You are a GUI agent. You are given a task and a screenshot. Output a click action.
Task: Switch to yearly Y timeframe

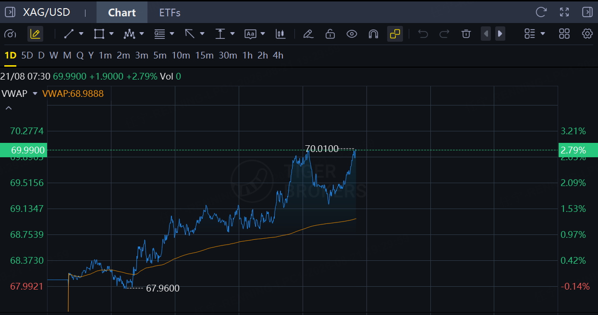(91, 56)
